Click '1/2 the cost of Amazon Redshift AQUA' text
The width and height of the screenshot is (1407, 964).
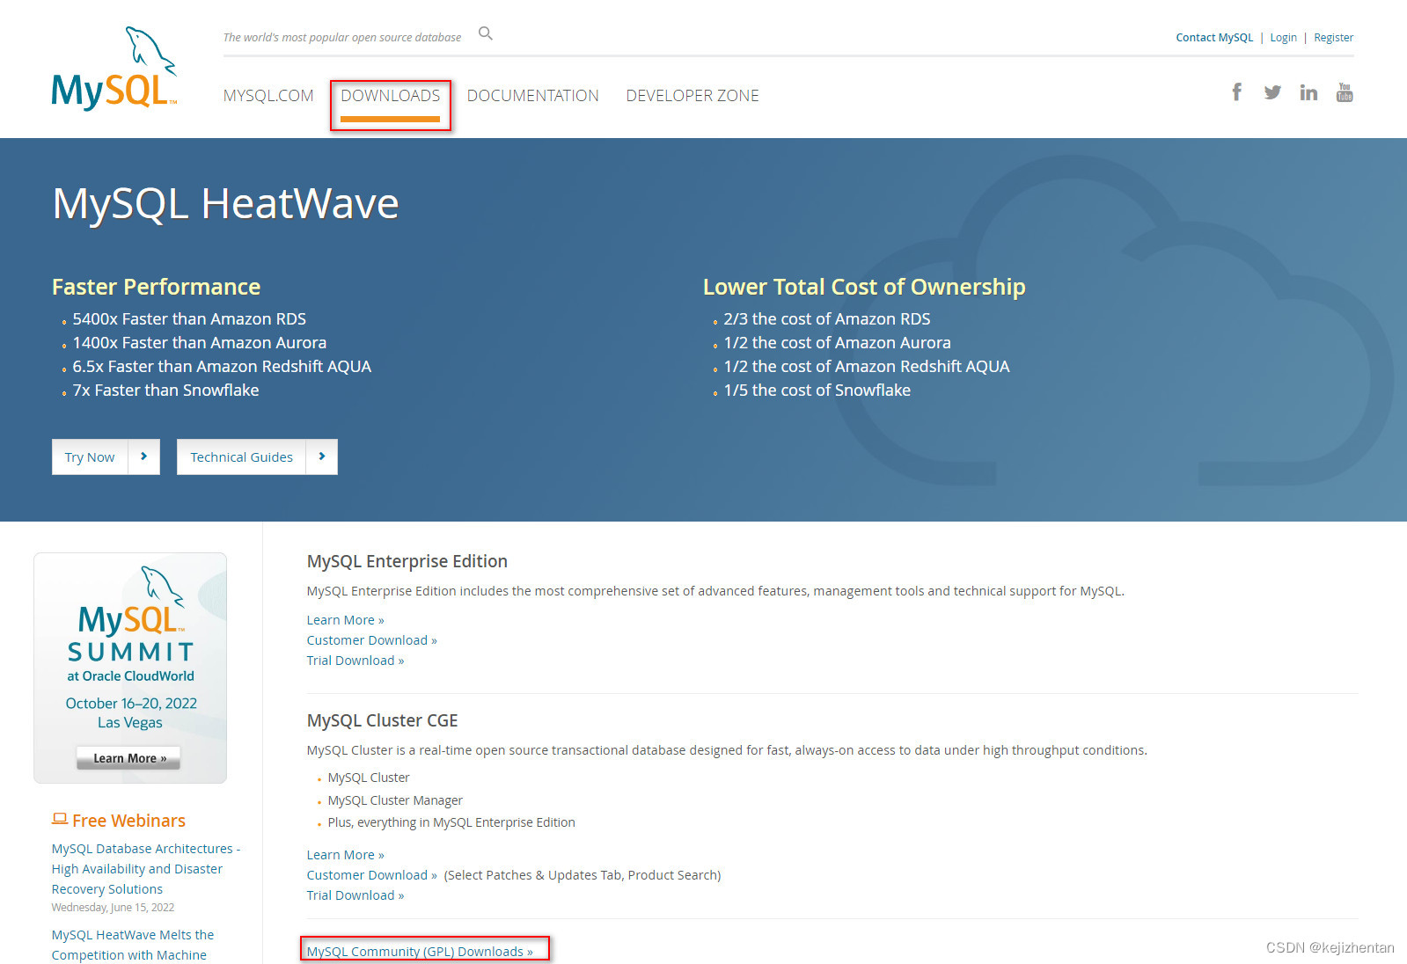pos(867,367)
